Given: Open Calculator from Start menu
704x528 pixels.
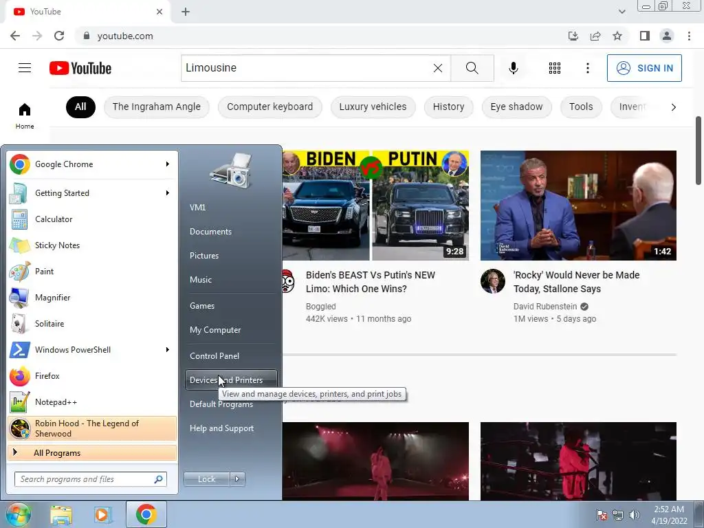Looking at the screenshot, I should [92, 219].
